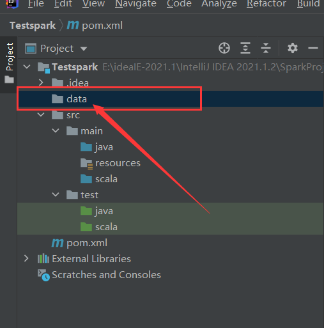The image size is (324, 328).
Task: Collapse the src folder chevron
Action: [x=41, y=114]
